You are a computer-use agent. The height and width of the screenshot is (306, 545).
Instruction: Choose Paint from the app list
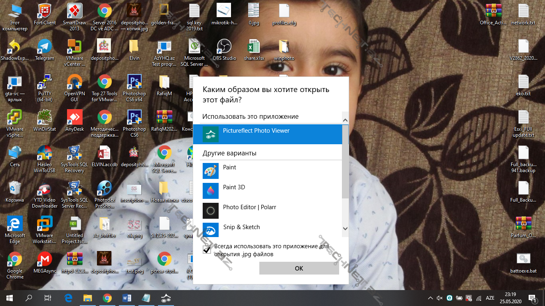(229, 167)
